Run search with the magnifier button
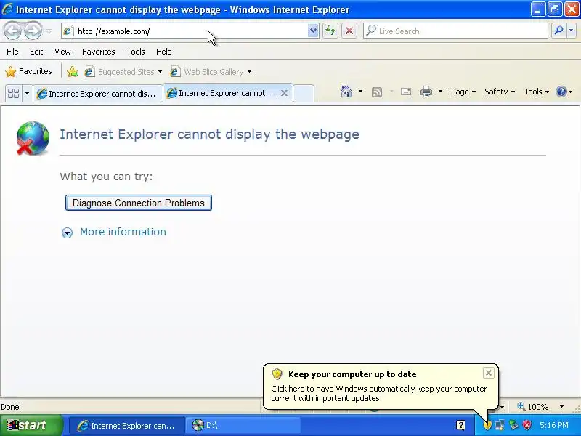Screen dimensions: 581x436 click(x=558, y=31)
